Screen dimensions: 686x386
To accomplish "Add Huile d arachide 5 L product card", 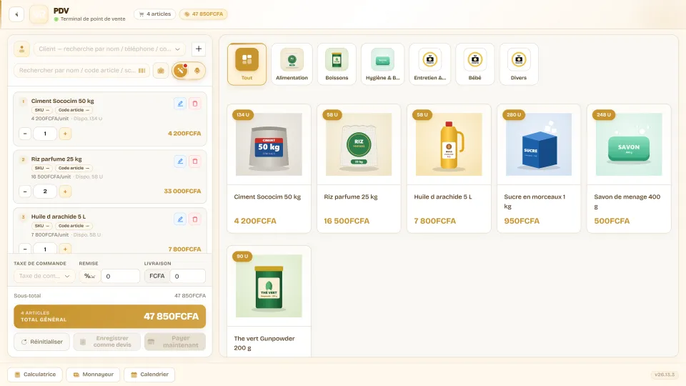I will point(449,169).
